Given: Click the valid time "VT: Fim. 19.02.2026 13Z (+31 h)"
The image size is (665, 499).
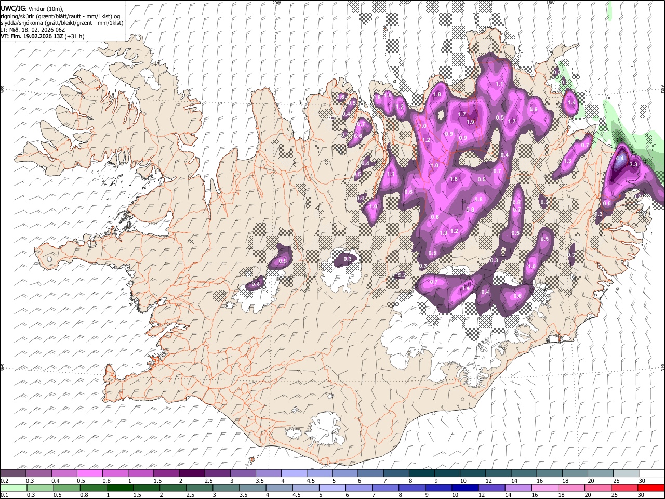Looking at the screenshot, I should pos(43,36).
